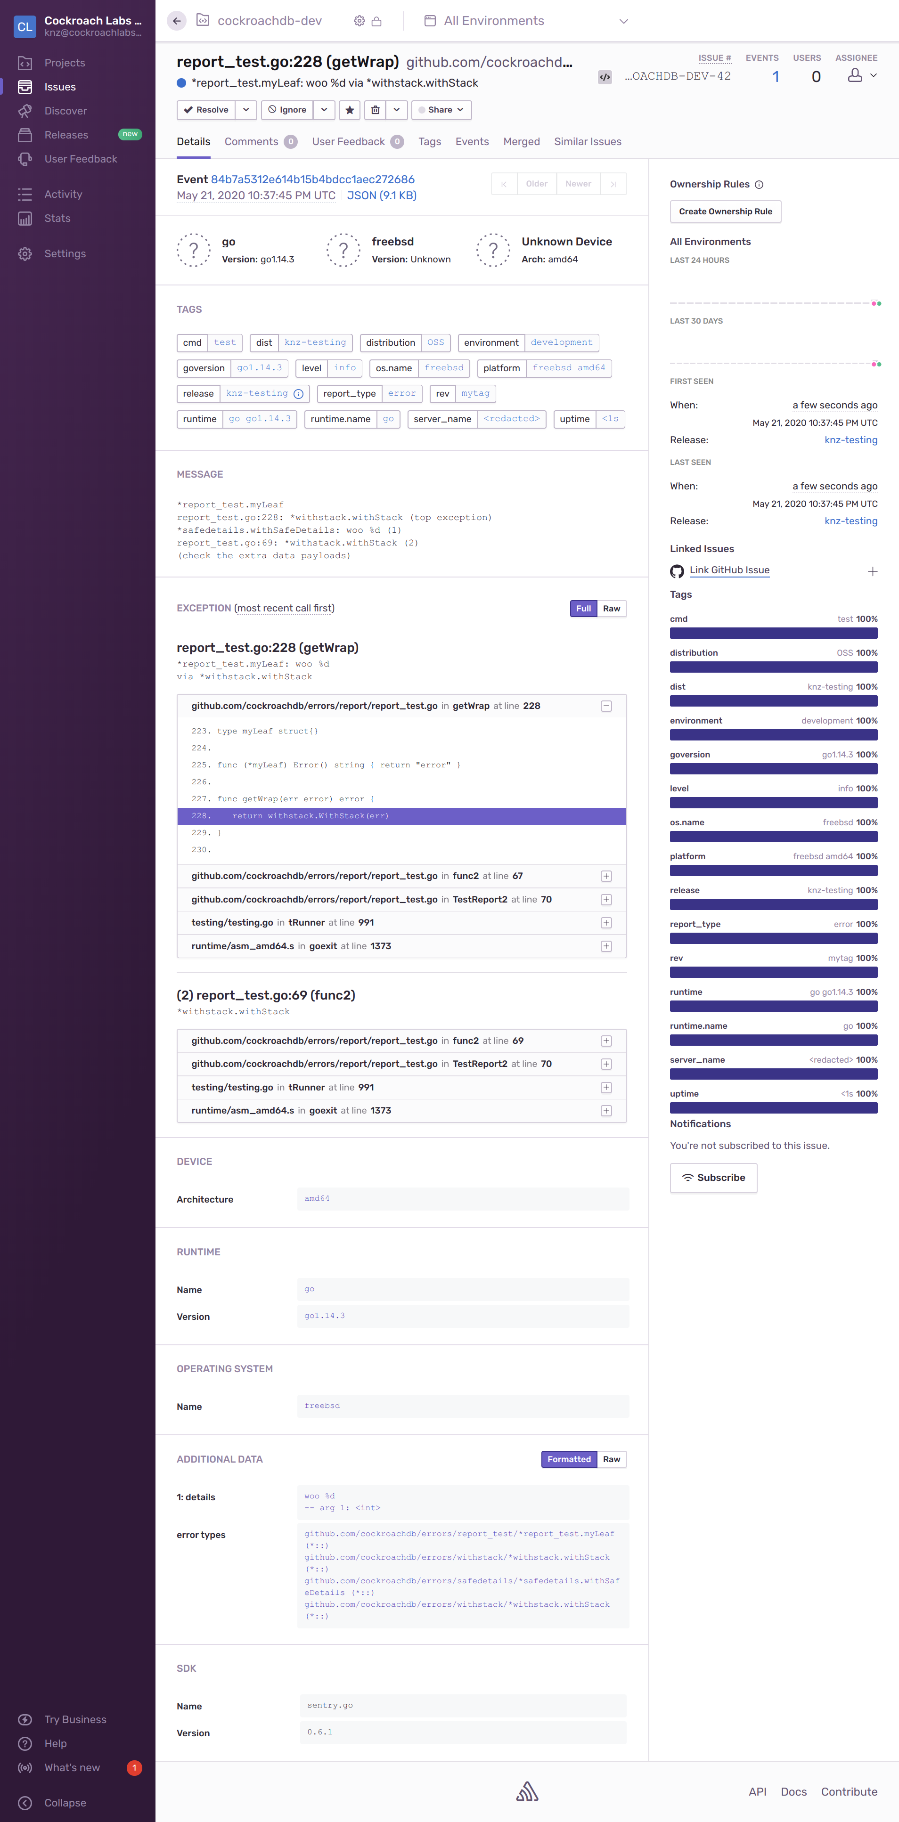Switch to User Feedback tab
Image resolution: width=899 pixels, height=1822 pixels.
pos(357,141)
